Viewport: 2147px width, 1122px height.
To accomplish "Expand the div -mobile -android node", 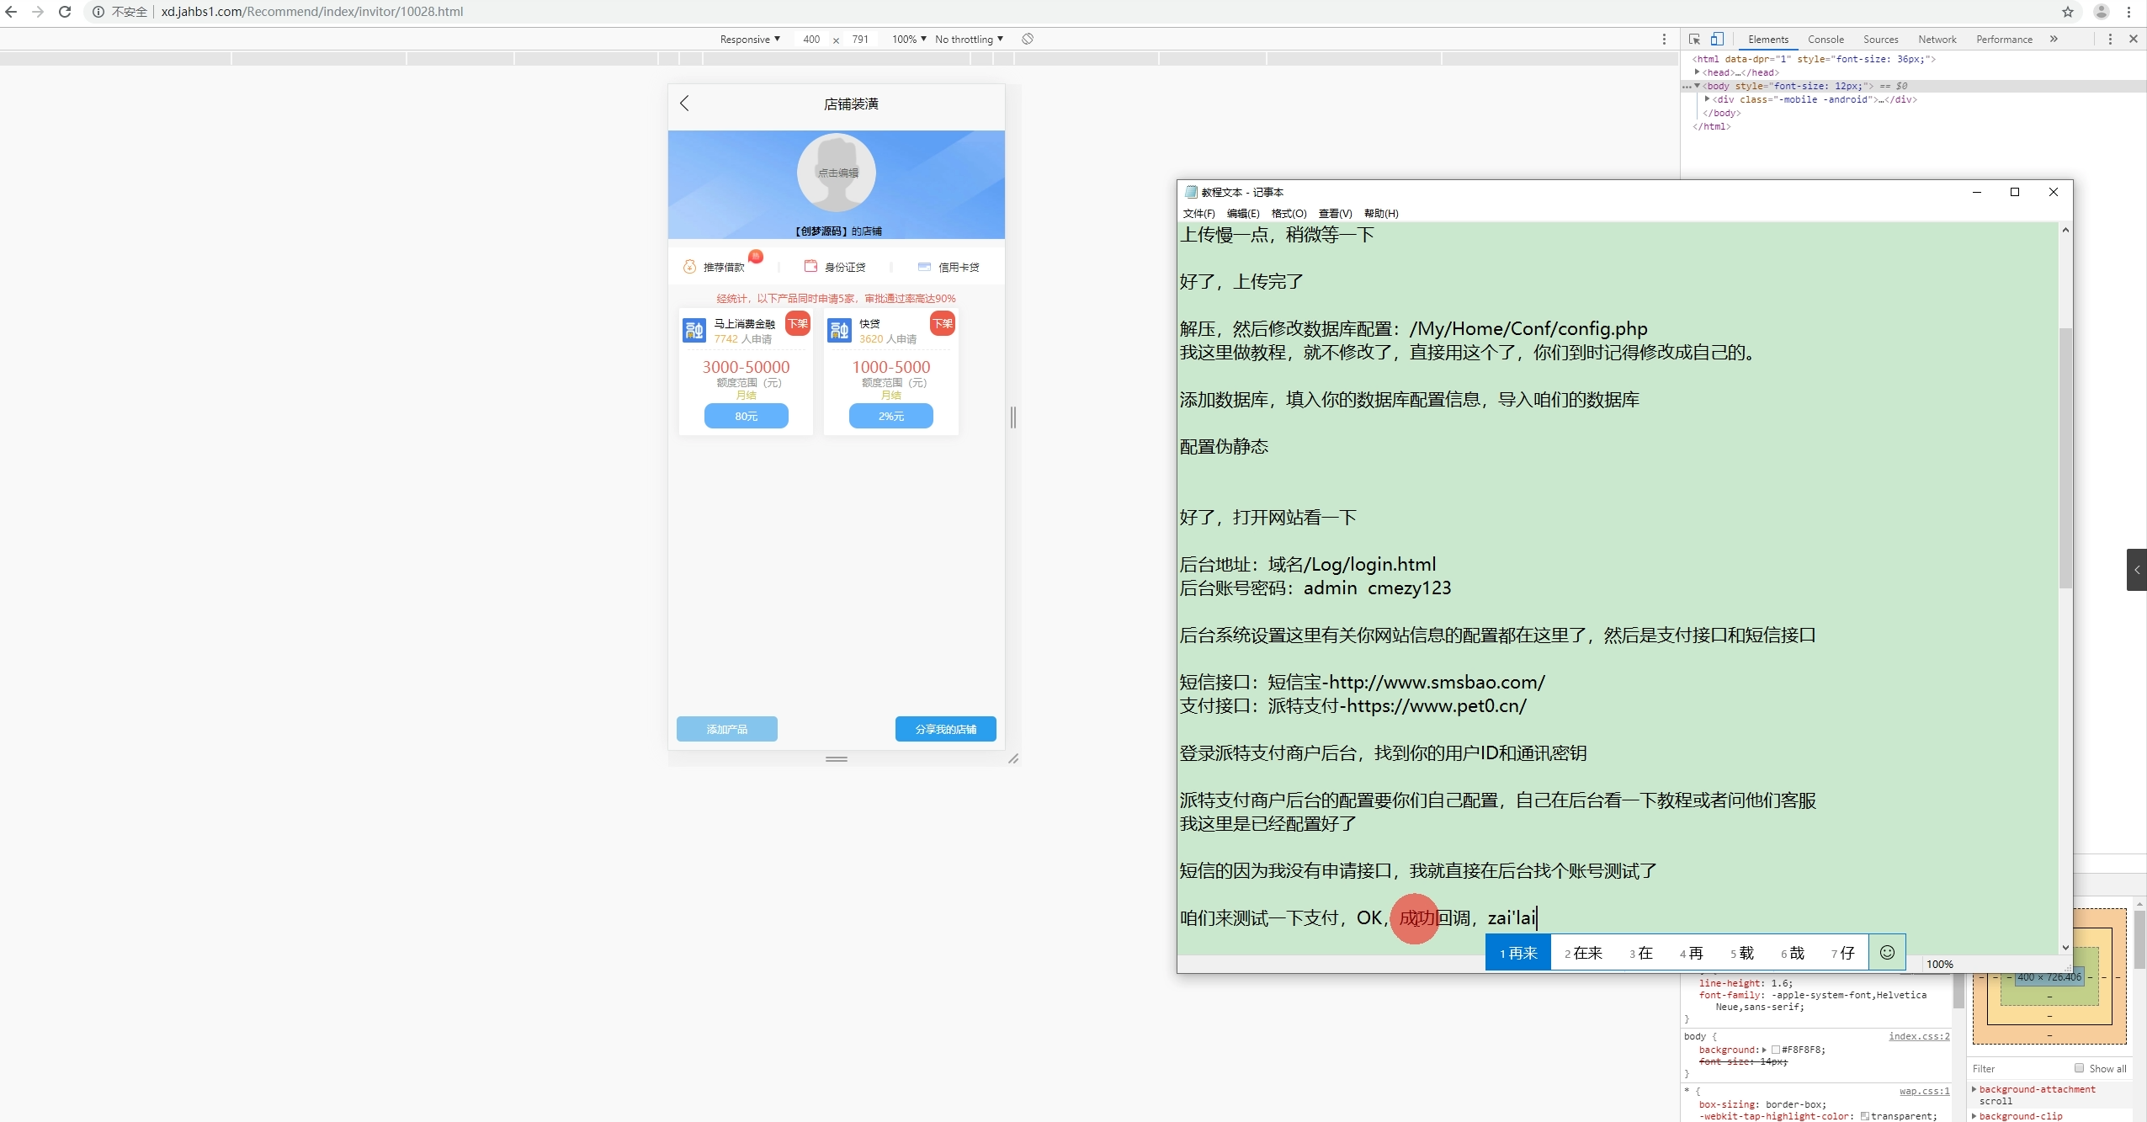I will point(1707,99).
